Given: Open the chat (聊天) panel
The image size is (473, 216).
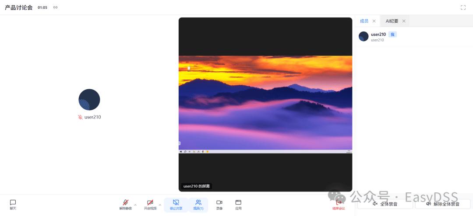Looking at the screenshot, I should [x=13, y=205].
